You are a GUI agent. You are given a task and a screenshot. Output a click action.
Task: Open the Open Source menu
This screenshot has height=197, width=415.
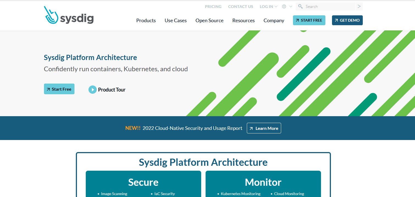[209, 21]
